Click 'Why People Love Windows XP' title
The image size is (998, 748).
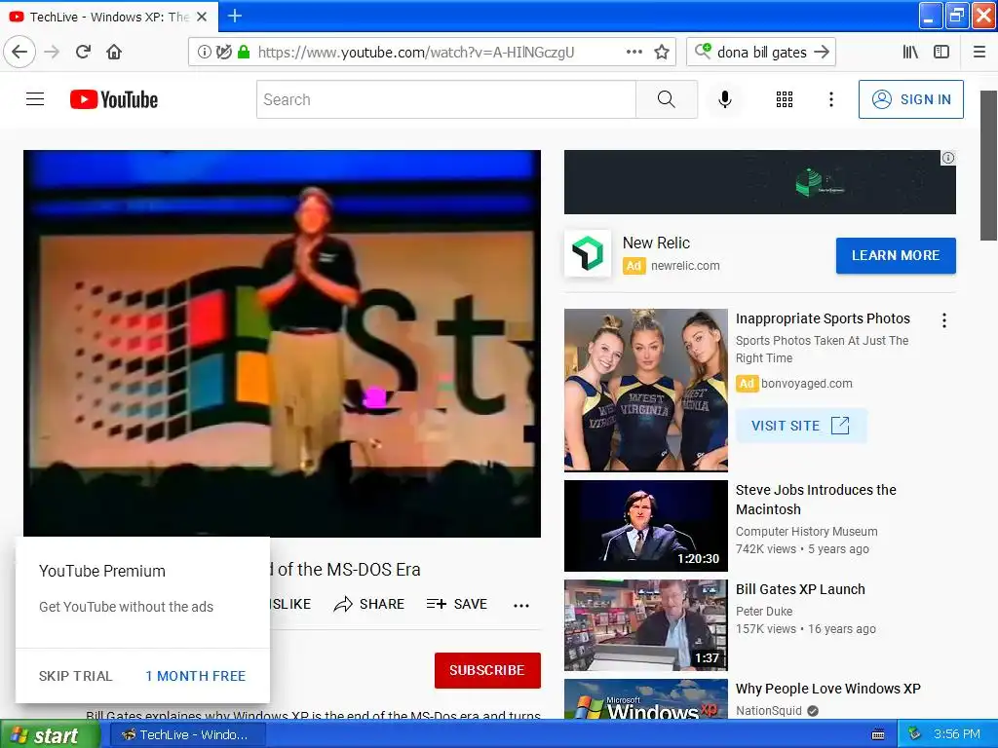(x=828, y=689)
